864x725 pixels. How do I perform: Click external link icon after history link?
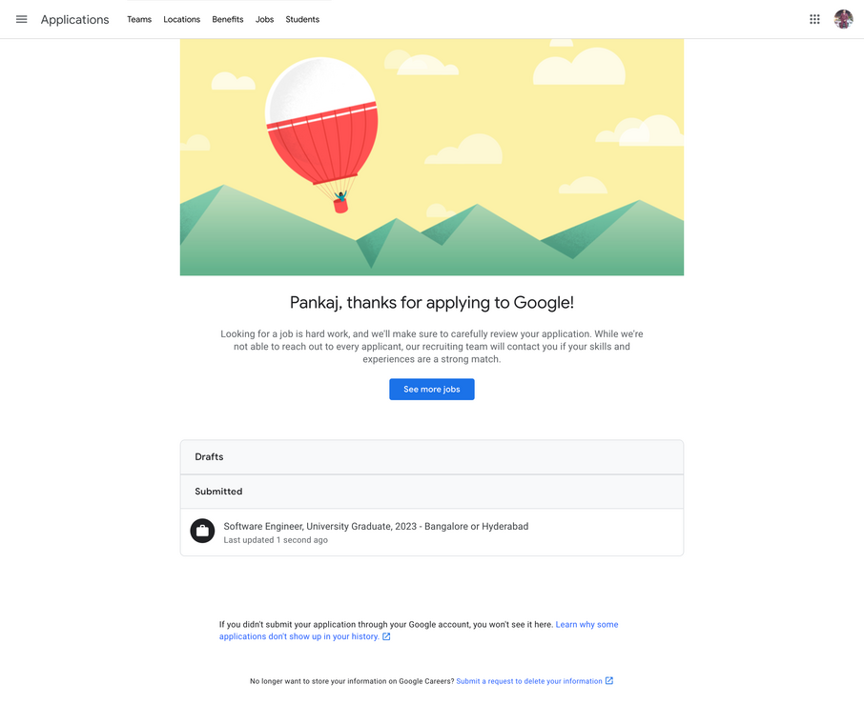click(x=387, y=636)
